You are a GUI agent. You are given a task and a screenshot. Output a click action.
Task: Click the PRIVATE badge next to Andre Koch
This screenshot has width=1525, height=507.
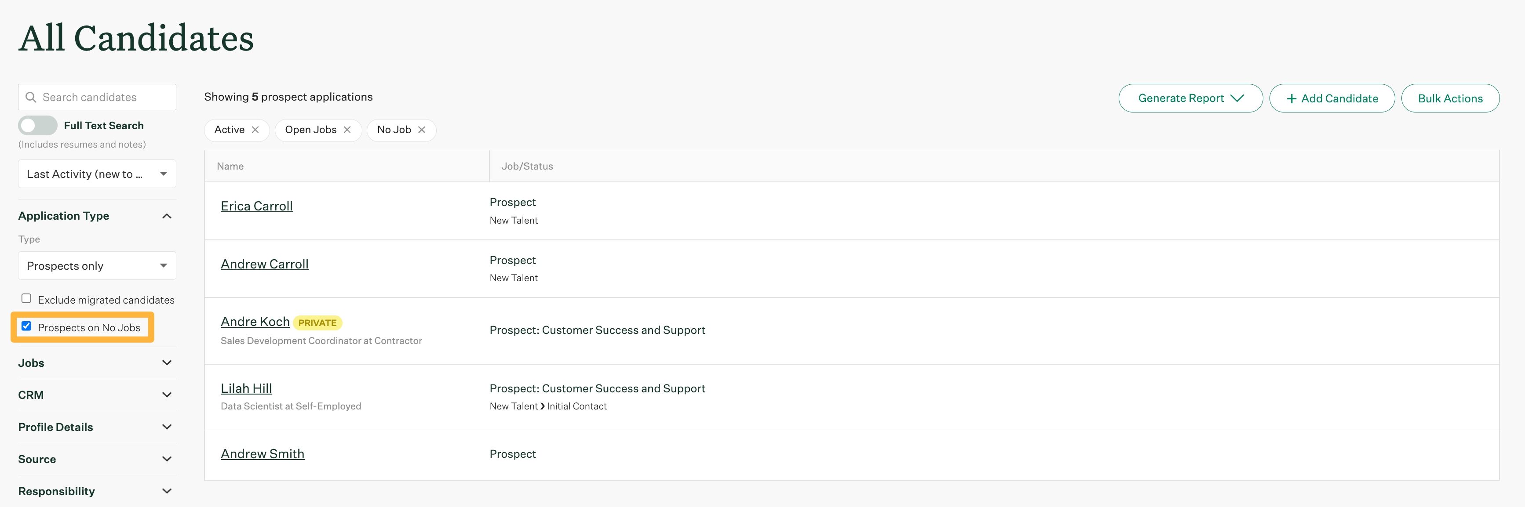[318, 322]
